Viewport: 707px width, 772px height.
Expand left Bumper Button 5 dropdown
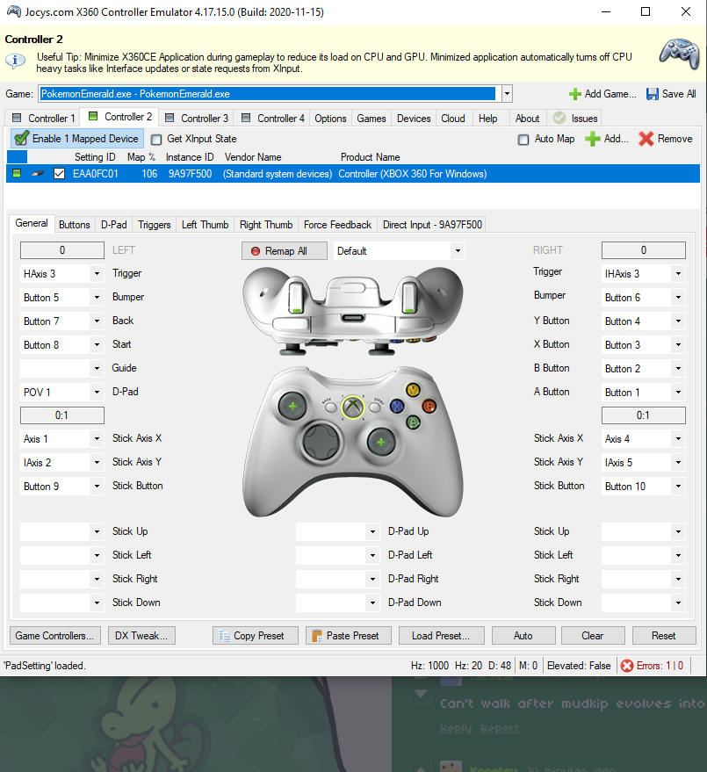(97, 298)
